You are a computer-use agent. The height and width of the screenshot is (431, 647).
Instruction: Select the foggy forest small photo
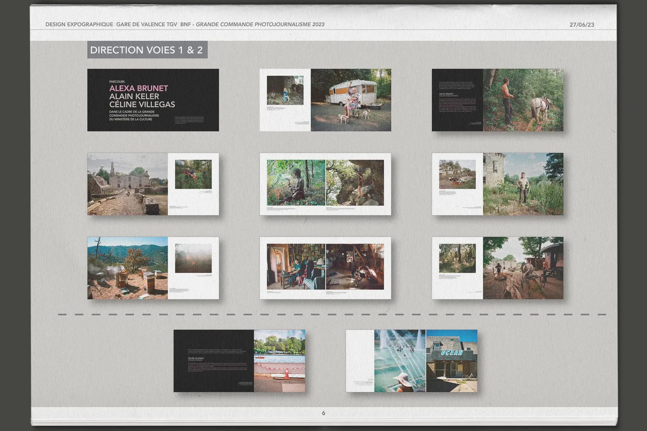pyautogui.click(x=193, y=258)
